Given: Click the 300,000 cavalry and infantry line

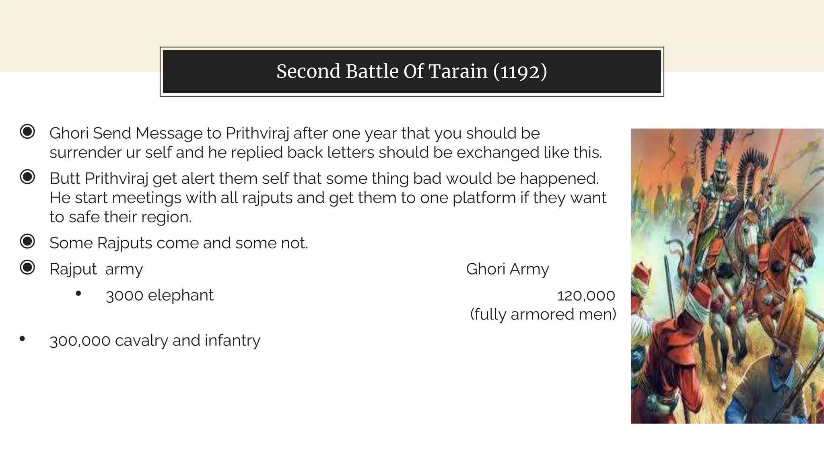Looking at the screenshot, I should (155, 340).
